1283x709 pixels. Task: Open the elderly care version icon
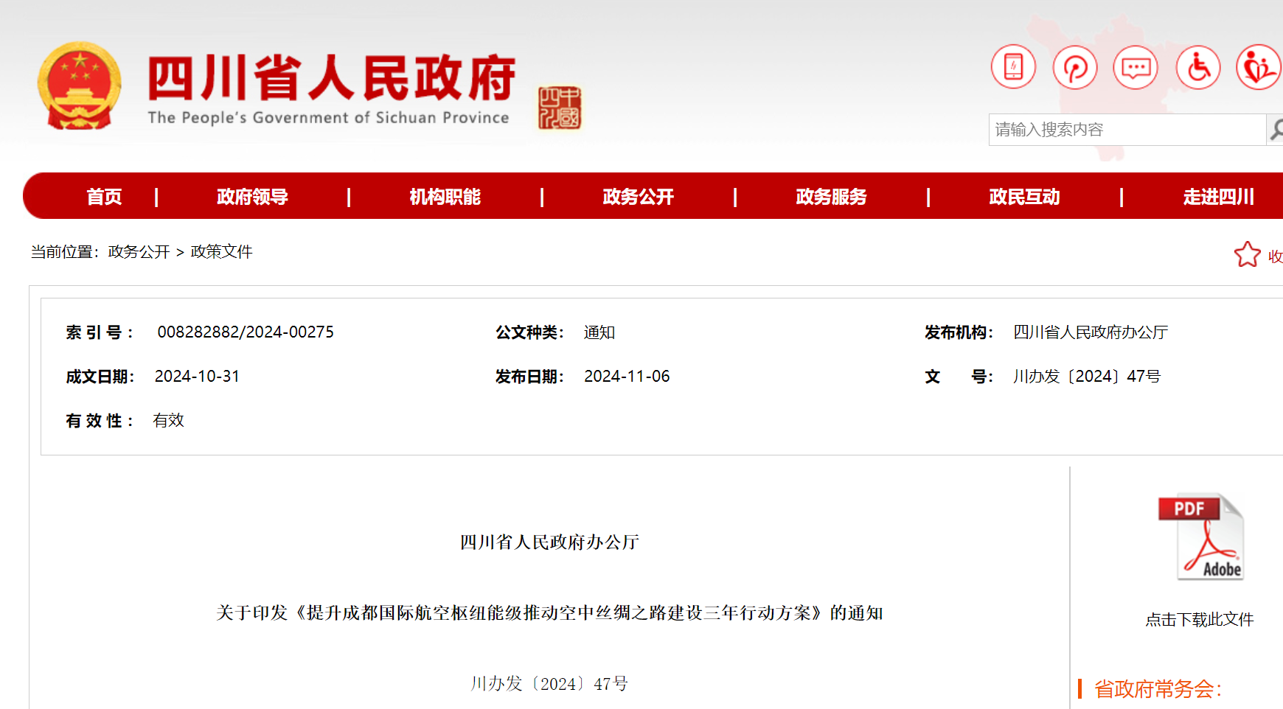(1259, 67)
